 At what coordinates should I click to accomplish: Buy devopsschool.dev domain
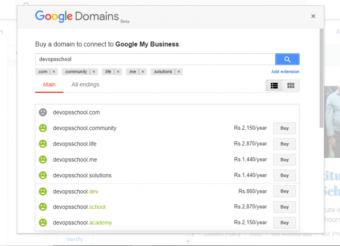tap(285, 191)
